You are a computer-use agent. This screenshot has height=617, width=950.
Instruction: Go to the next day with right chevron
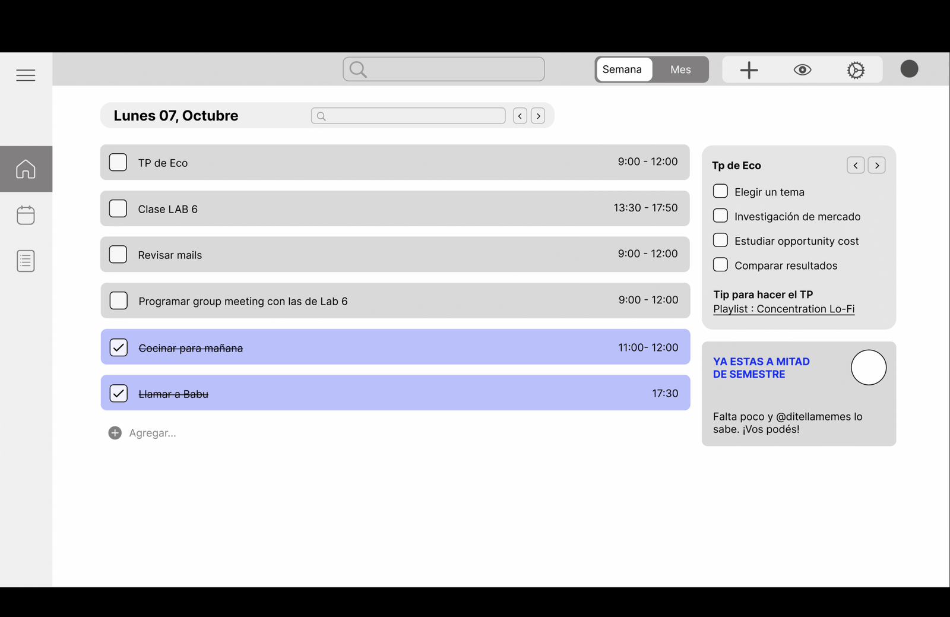coord(538,116)
